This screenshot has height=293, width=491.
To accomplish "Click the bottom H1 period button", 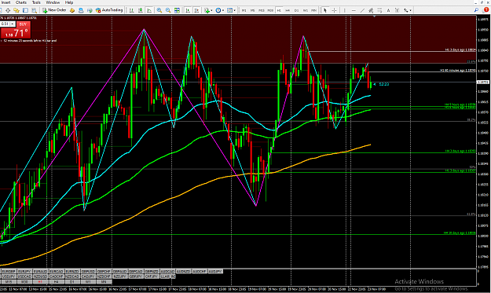I will [x=40, y=282].
